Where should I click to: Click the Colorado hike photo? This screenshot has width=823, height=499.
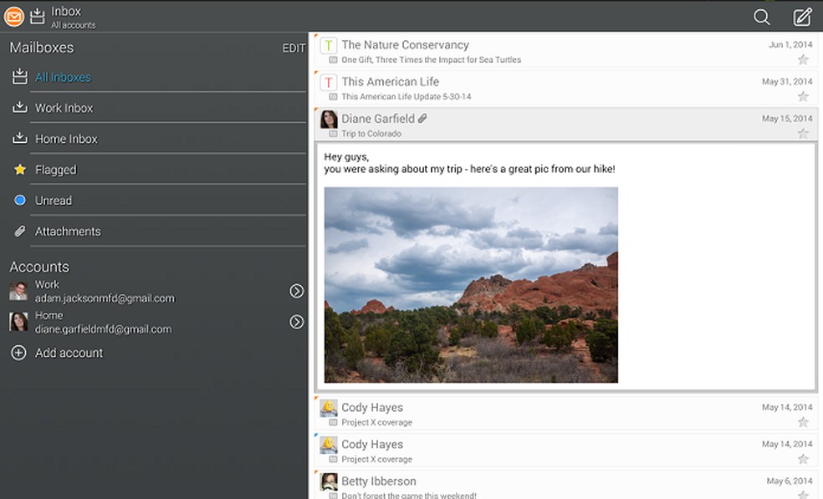471,285
